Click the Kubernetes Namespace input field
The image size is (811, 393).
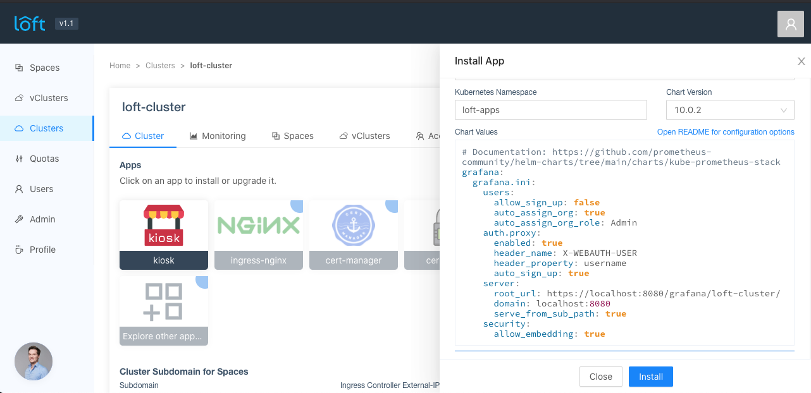[550, 110]
